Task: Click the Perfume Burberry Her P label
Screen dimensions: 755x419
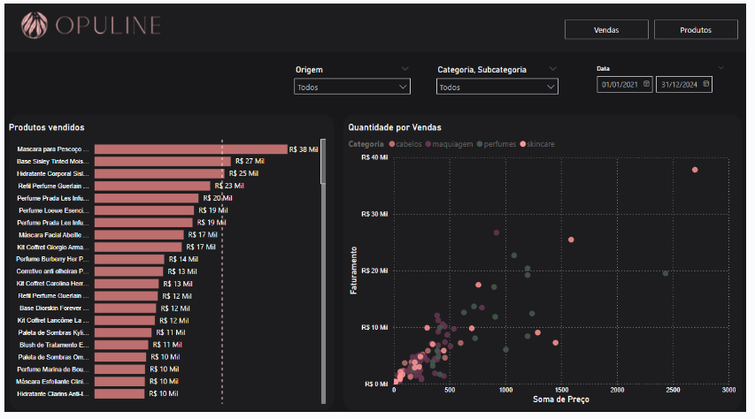Action: coord(52,259)
